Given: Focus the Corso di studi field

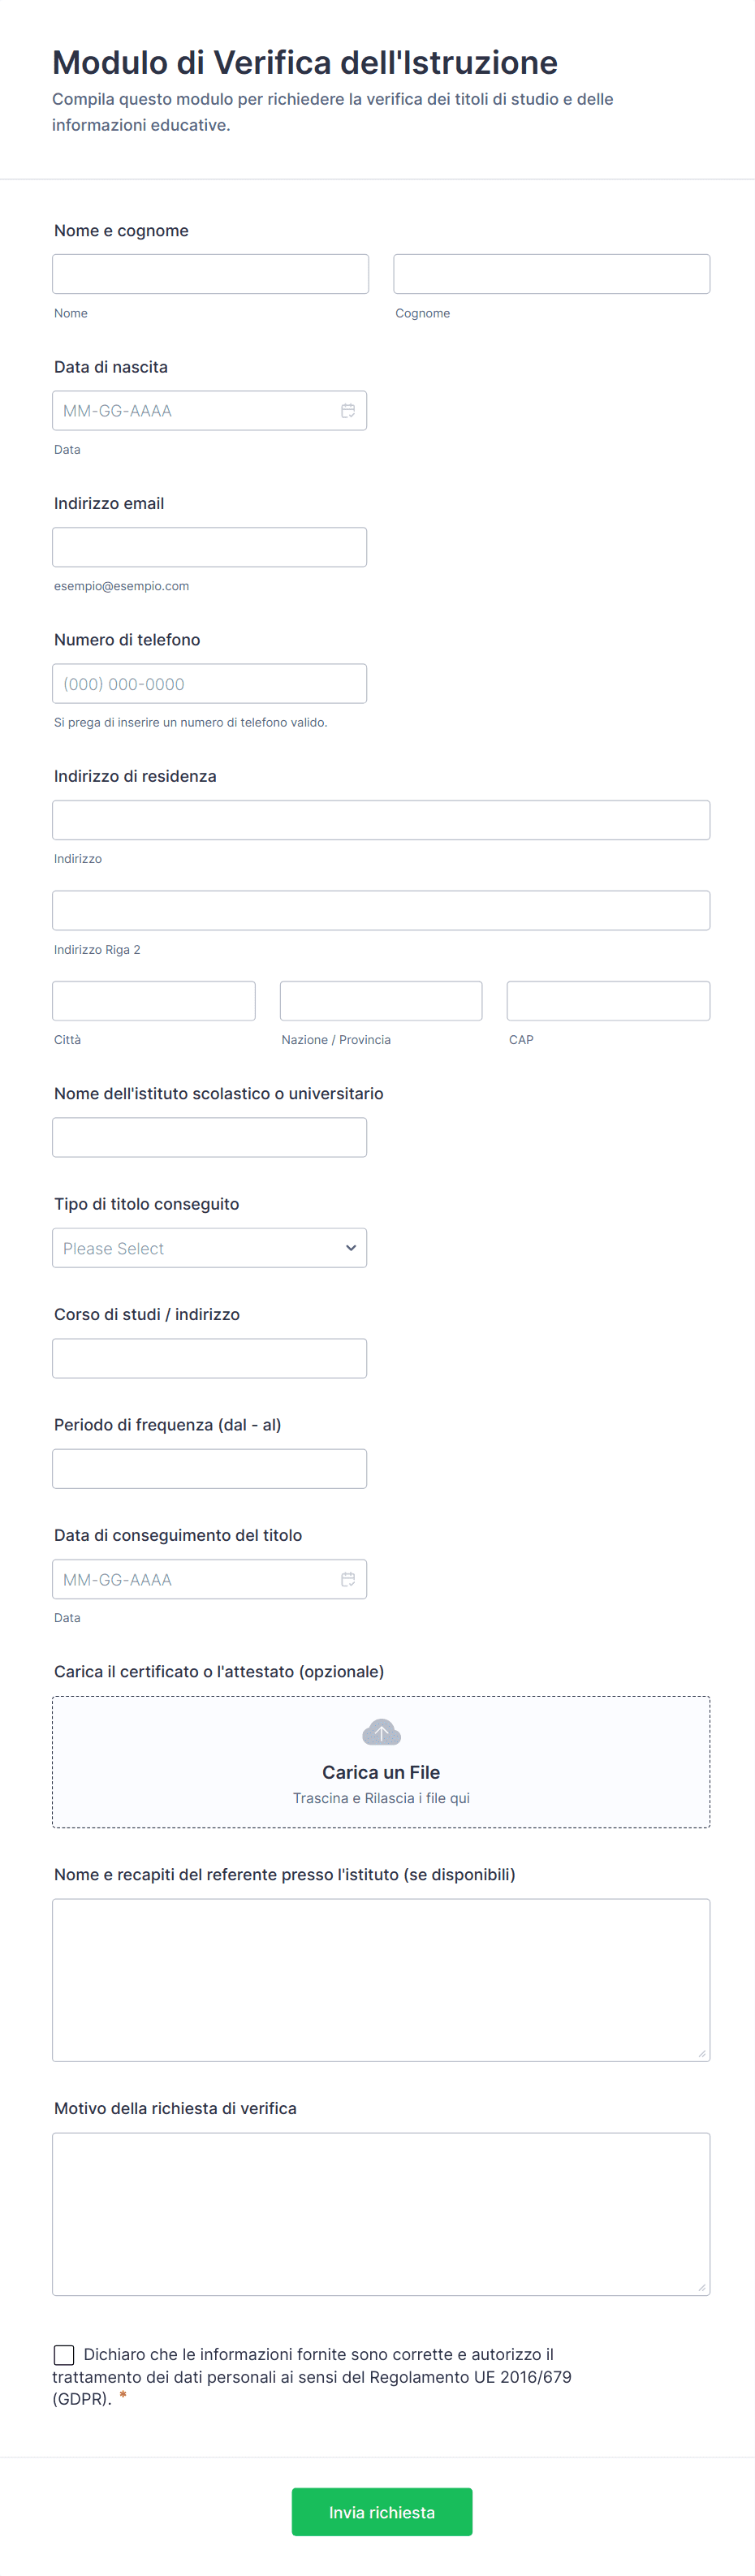Looking at the screenshot, I should tap(209, 1358).
